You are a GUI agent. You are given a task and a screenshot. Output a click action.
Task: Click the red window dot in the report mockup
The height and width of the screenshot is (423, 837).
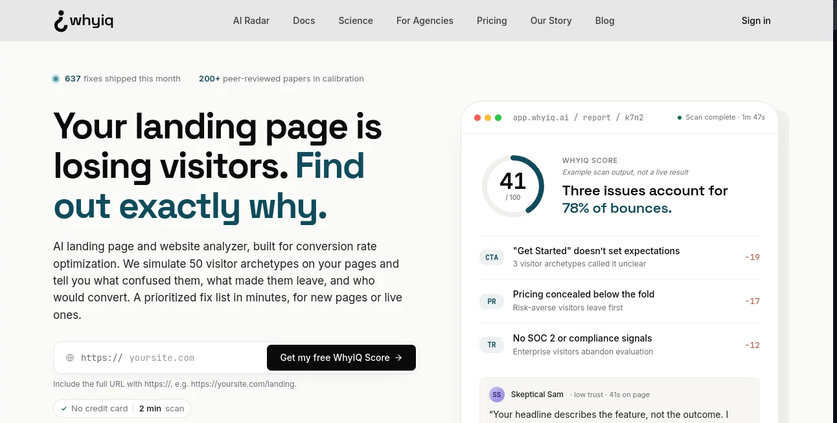[x=477, y=118]
